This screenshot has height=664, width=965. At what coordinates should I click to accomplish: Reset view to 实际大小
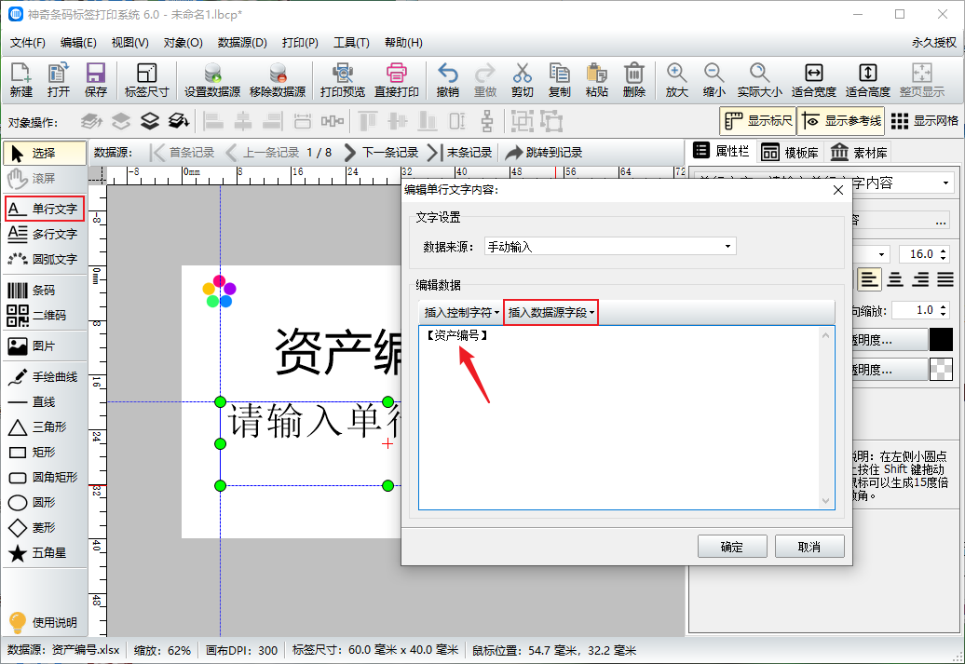coord(759,80)
